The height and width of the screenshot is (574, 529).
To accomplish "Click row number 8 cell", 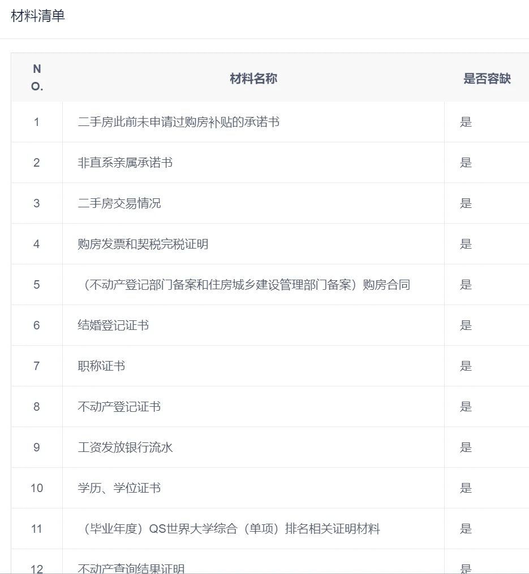I will pyautogui.click(x=37, y=406).
